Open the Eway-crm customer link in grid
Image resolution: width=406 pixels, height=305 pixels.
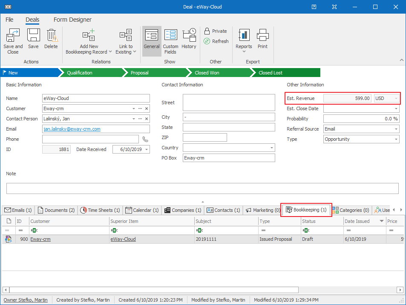[40, 239]
